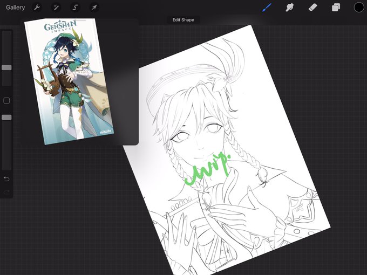Image resolution: width=367 pixels, height=275 pixels.
Task: Tap the reference window top drag handle
Action: (79, 21)
